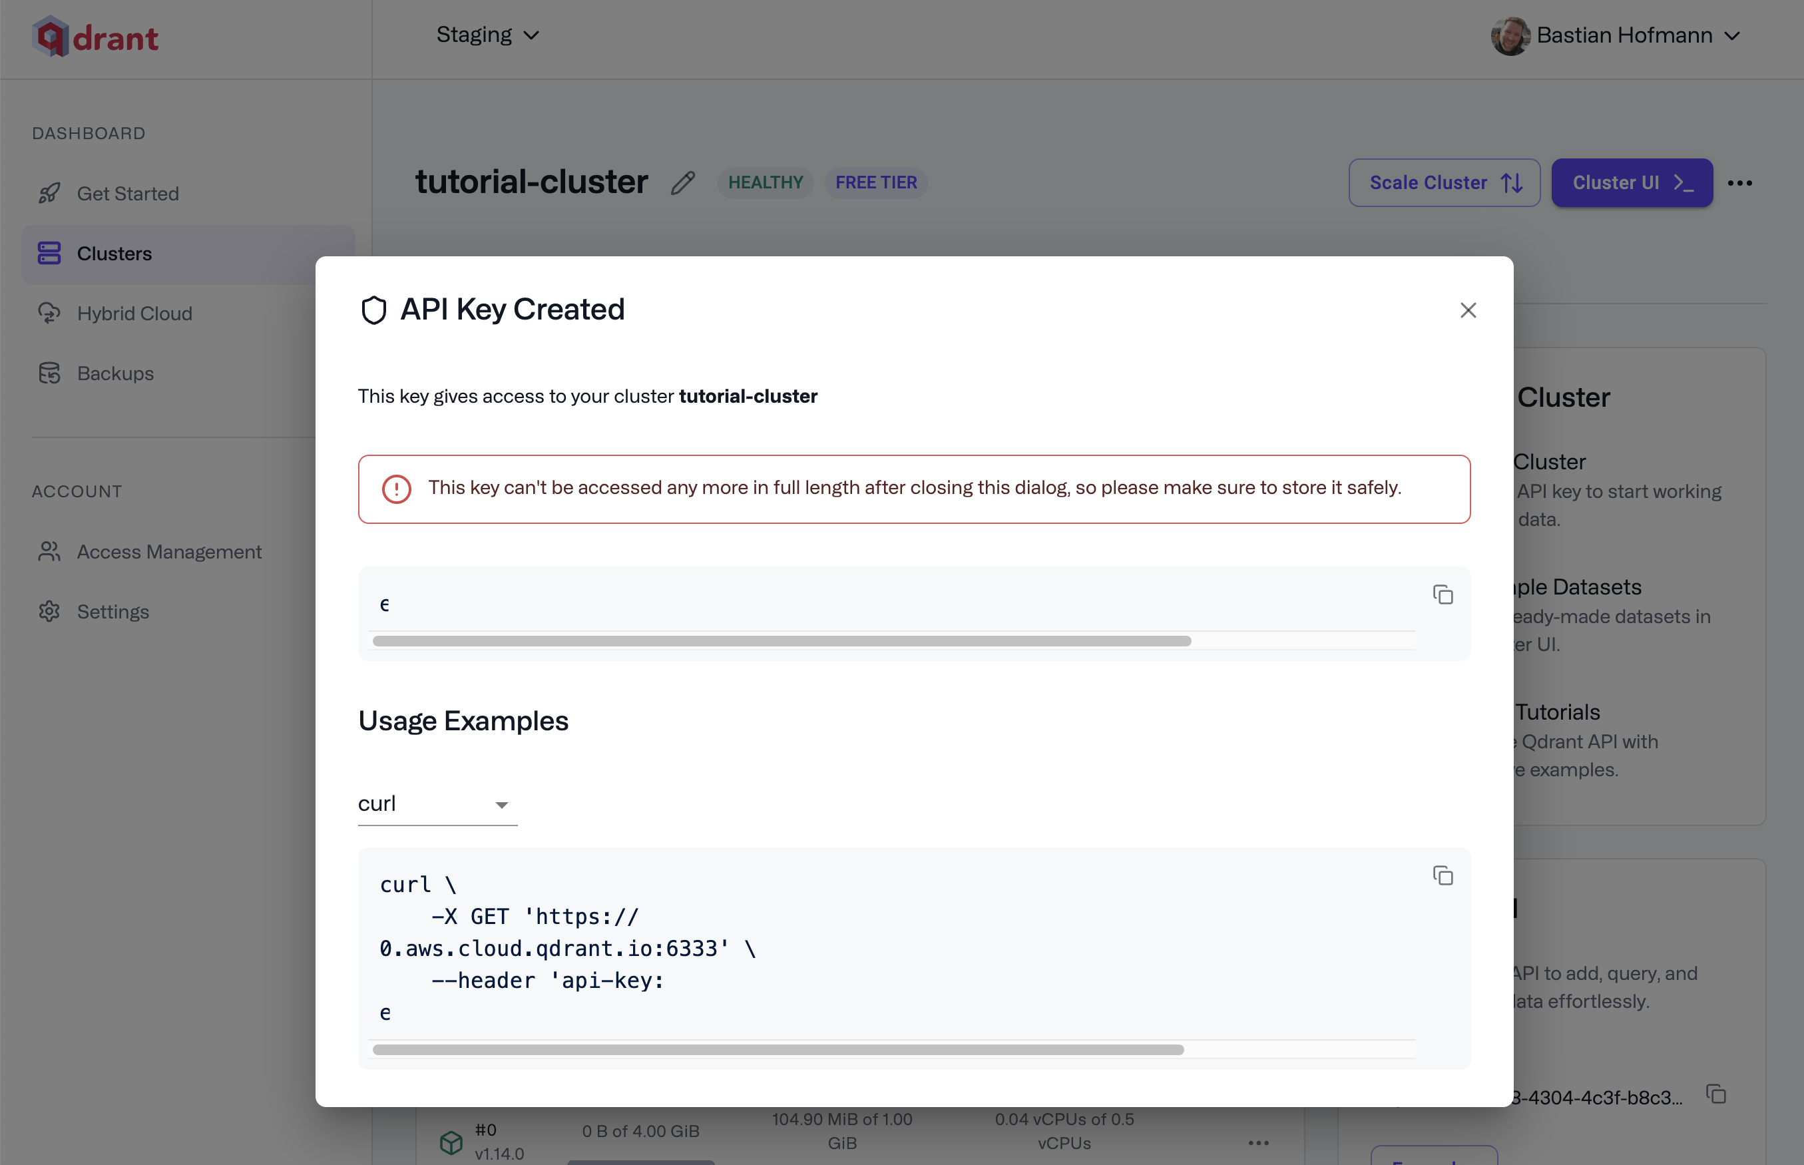Screen dimensions: 1804x1165
Task: Click the Get Started rocket icon
Action: point(49,193)
